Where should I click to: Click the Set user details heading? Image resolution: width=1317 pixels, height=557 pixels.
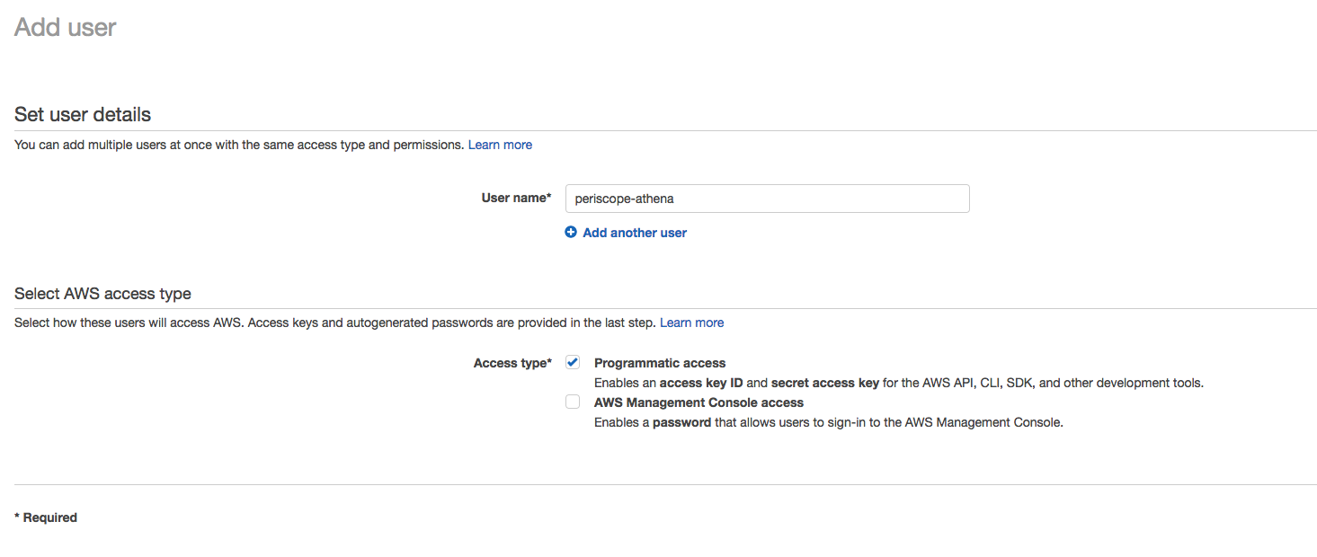(83, 114)
